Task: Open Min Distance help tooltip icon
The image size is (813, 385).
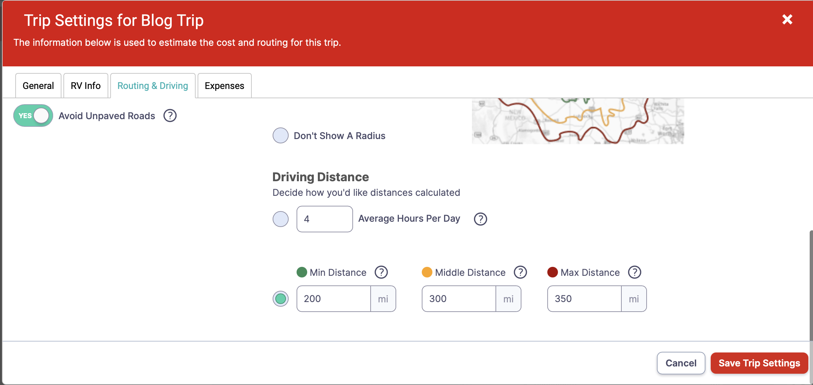Action: click(x=381, y=272)
